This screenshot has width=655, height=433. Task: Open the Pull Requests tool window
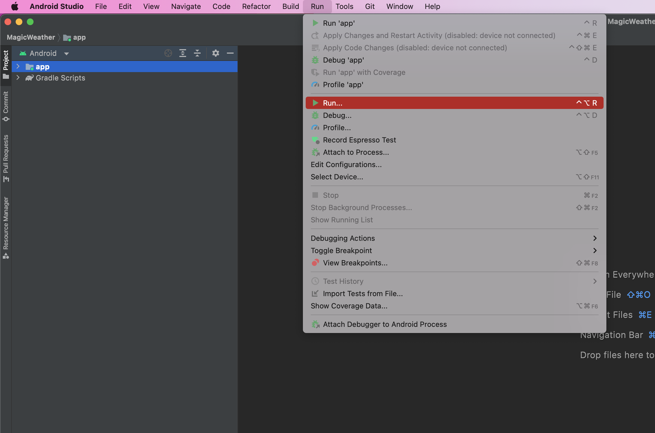click(6, 158)
